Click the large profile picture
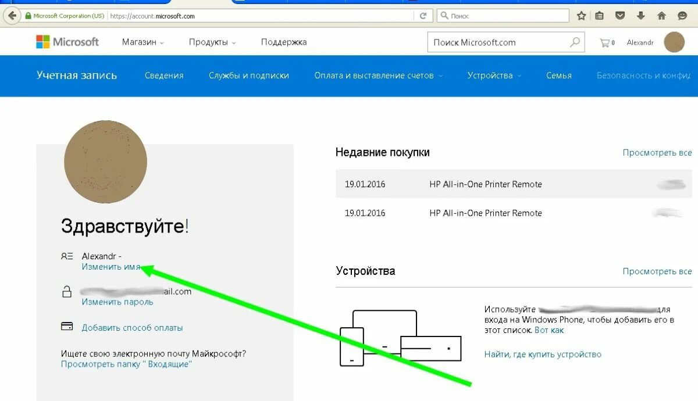This screenshot has height=401, width=698. (105, 162)
